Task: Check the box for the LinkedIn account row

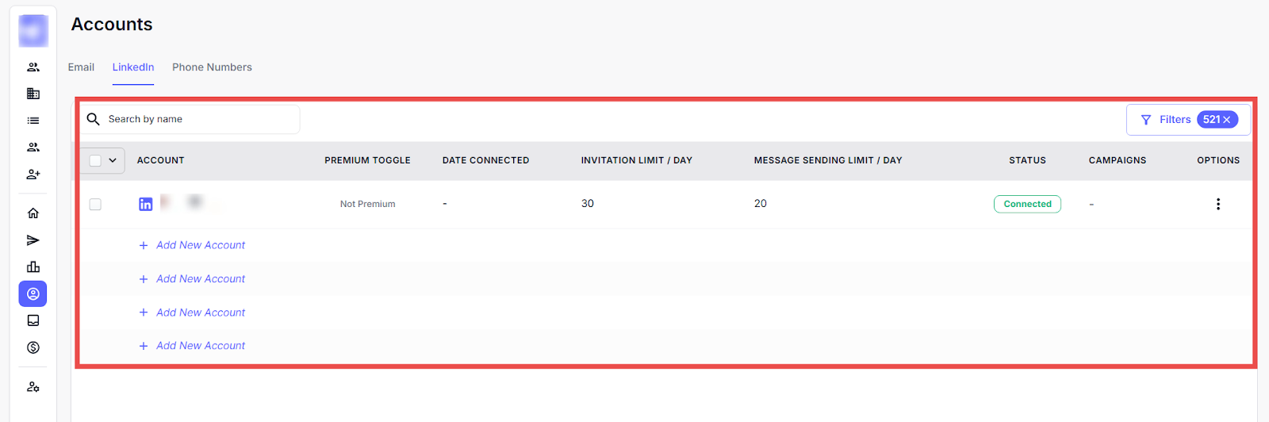Action: click(95, 205)
